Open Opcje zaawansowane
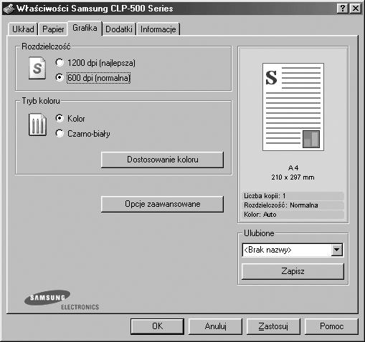This screenshot has width=365, height=342. 162,204
